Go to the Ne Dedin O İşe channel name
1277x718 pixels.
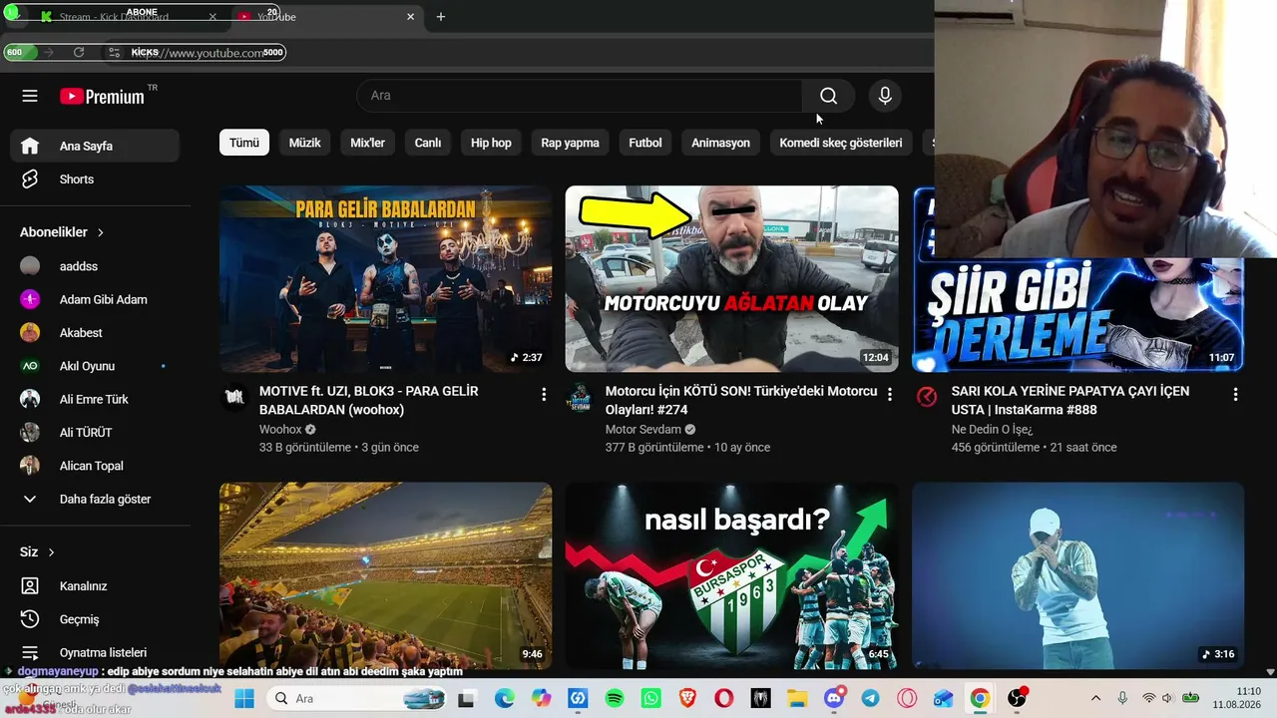(x=992, y=430)
